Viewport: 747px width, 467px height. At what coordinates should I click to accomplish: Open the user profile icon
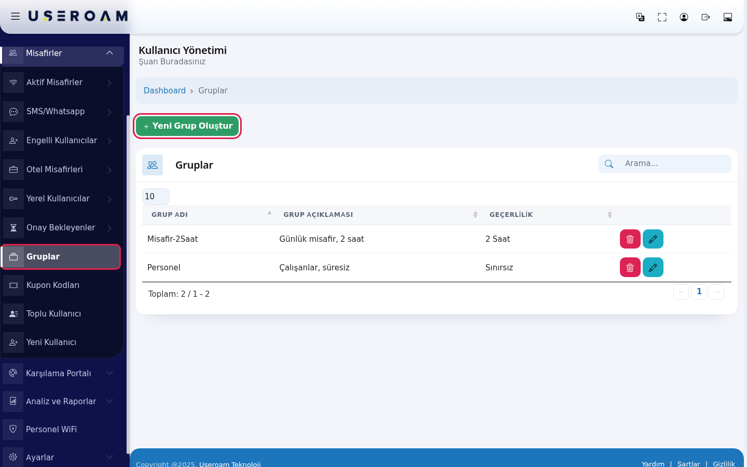tap(684, 17)
